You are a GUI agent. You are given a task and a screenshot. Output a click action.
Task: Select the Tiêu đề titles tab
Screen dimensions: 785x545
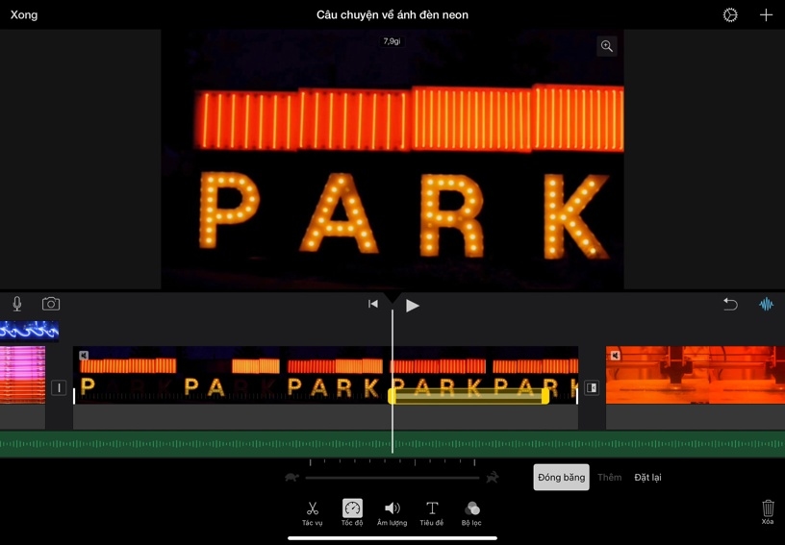pyautogui.click(x=432, y=512)
